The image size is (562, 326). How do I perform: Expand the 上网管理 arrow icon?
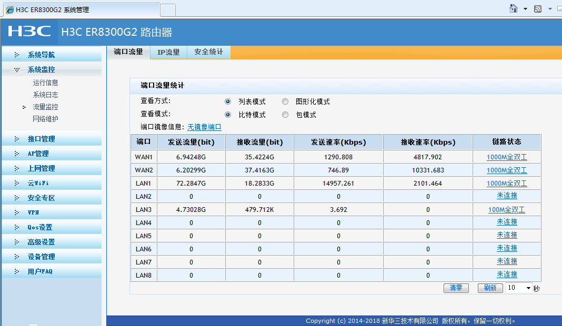(x=16, y=168)
